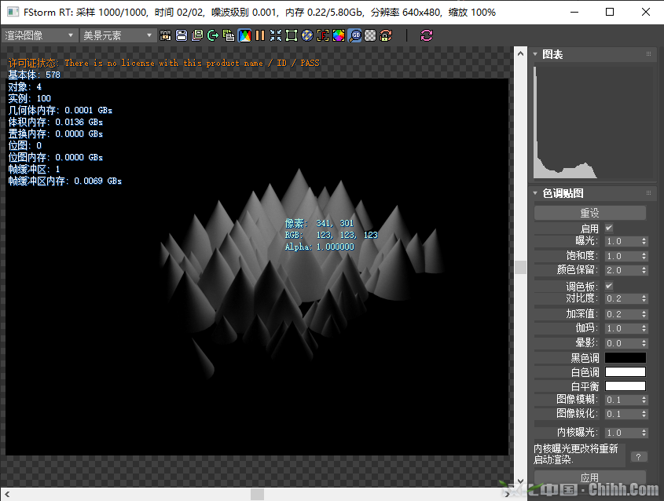Viewport: 664px width, 501px height.
Task: Open the 渲染图像 dropdown
Action: pyautogui.click(x=40, y=35)
